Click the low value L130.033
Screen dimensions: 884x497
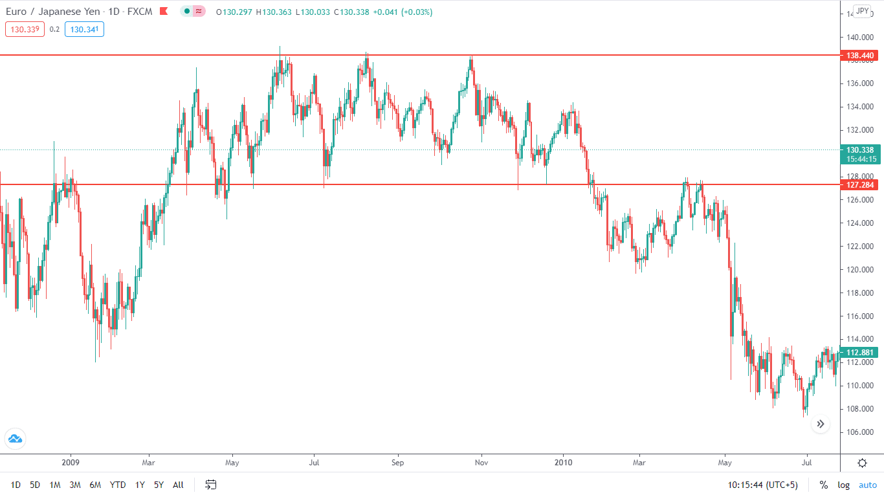click(x=313, y=12)
